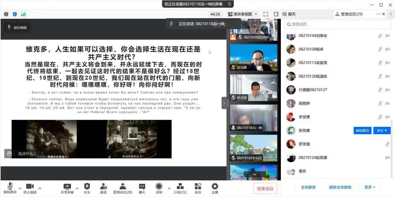The width and height of the screenshot is (395, 197).
Task: Expand 更多 dropdown next to 张贺睿
Action: click(x=382, y=131)
